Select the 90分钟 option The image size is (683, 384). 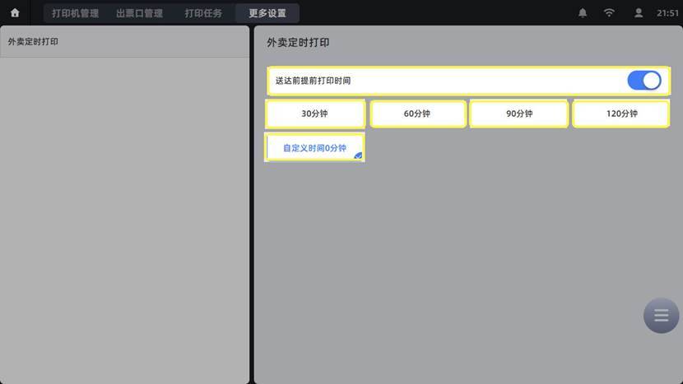click(519, 113)
